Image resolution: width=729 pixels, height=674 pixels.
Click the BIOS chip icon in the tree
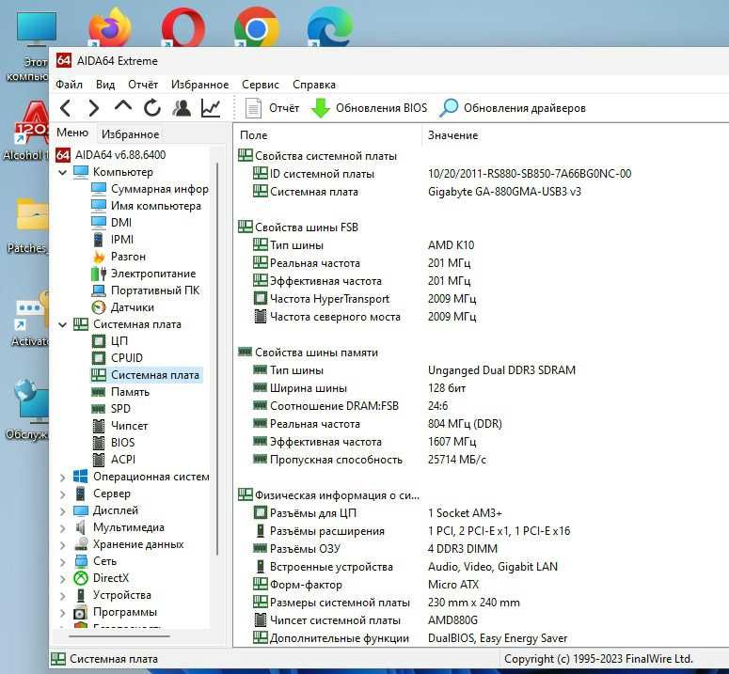[99, 443]
